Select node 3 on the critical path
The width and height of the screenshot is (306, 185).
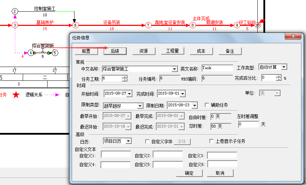click(x=15, y=25)
